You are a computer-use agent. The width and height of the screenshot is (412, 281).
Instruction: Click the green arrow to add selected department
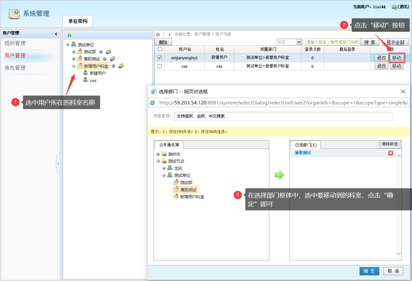(x=279, y=175)
